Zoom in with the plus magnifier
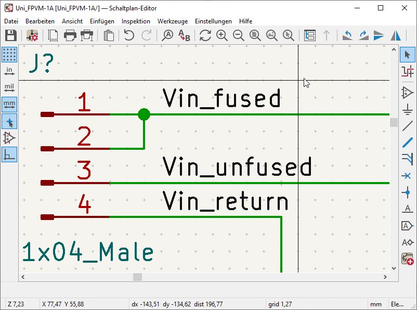The width and height of the screenshot is (417, 310). tap(222, 35)
